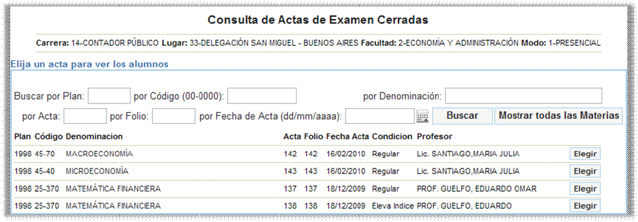
Task: Choose Elegir for MATEMÁTICA FINANCIERA acta 137
Action: (585, 189)
